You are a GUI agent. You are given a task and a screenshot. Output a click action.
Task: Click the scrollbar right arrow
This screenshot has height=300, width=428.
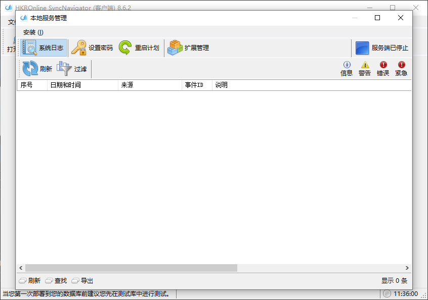[407, 268]
